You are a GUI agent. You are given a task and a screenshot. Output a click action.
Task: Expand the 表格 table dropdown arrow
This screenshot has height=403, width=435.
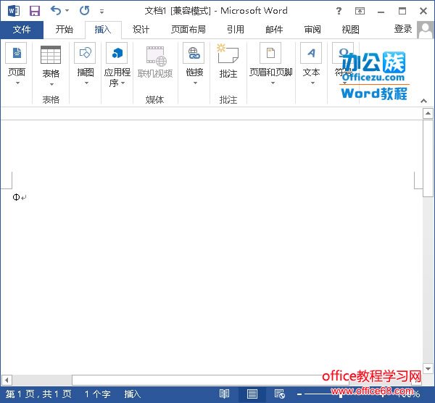click(51, 84)
